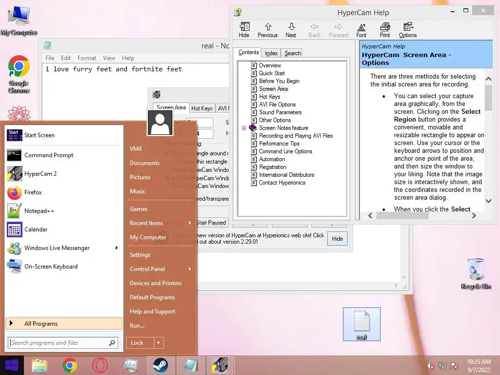This screenshot has width=500, height=375.
Task: Open Chrome from the taskbar
Action: point(69,365)
